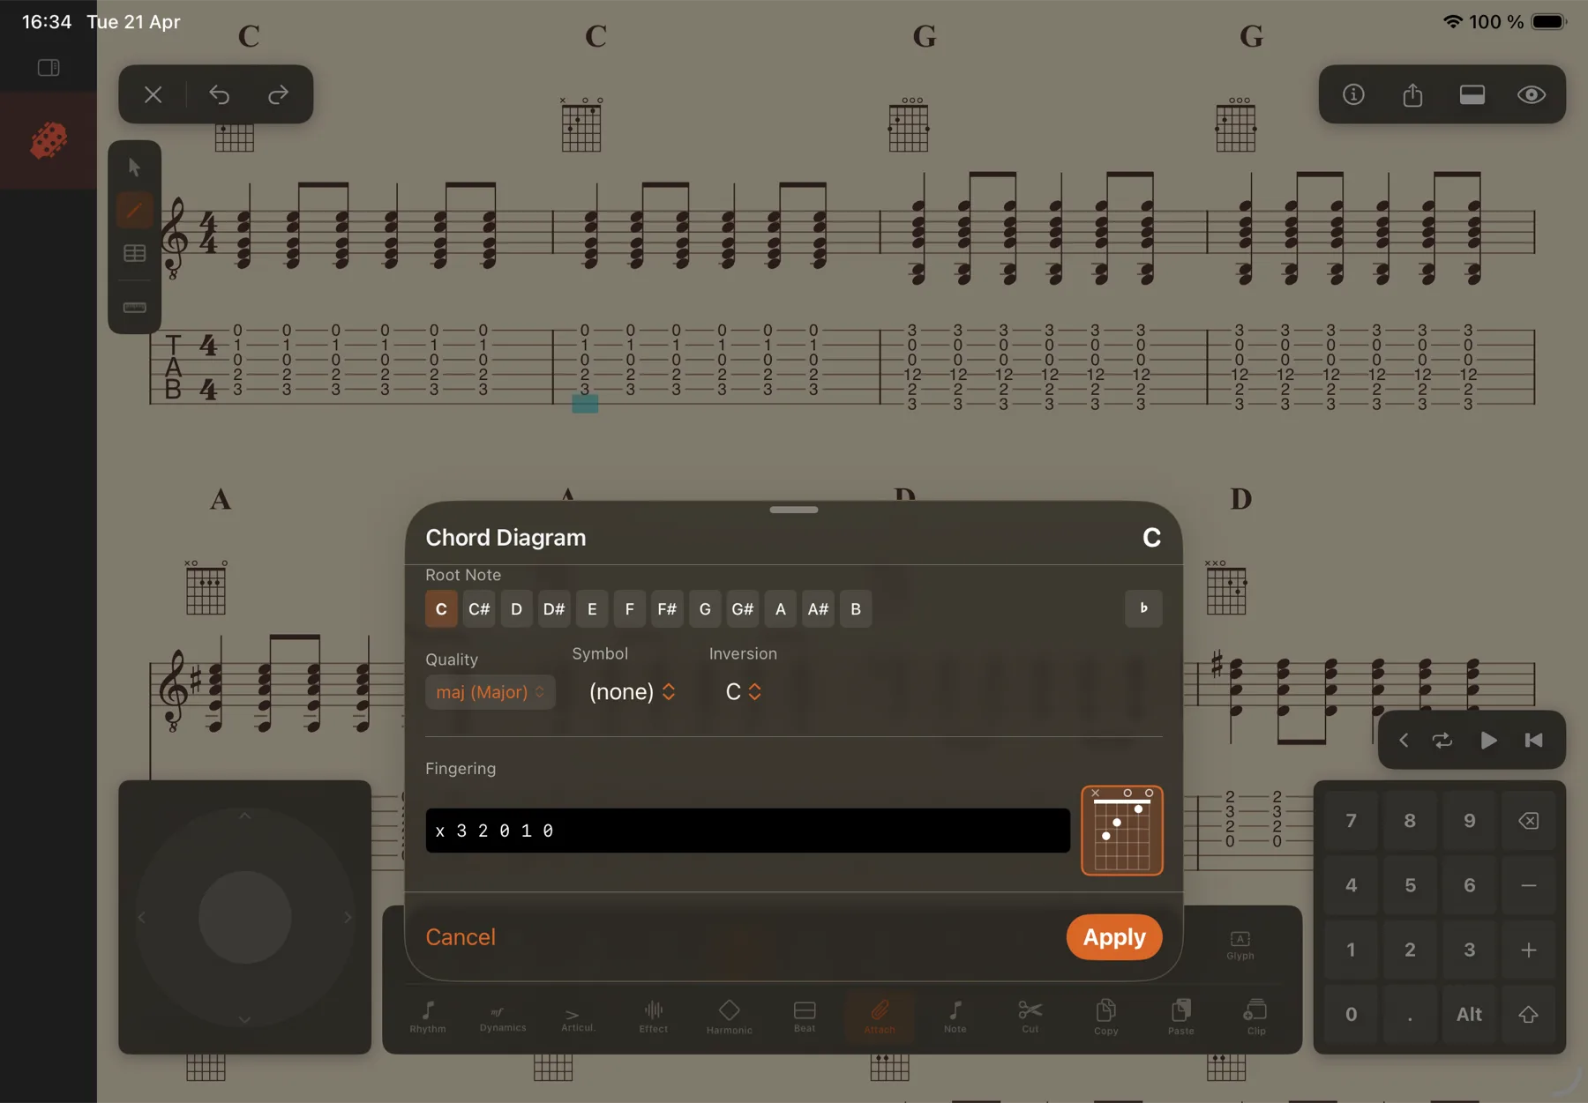
Task: Toggle loop repeat playback
Action: 1442,741
